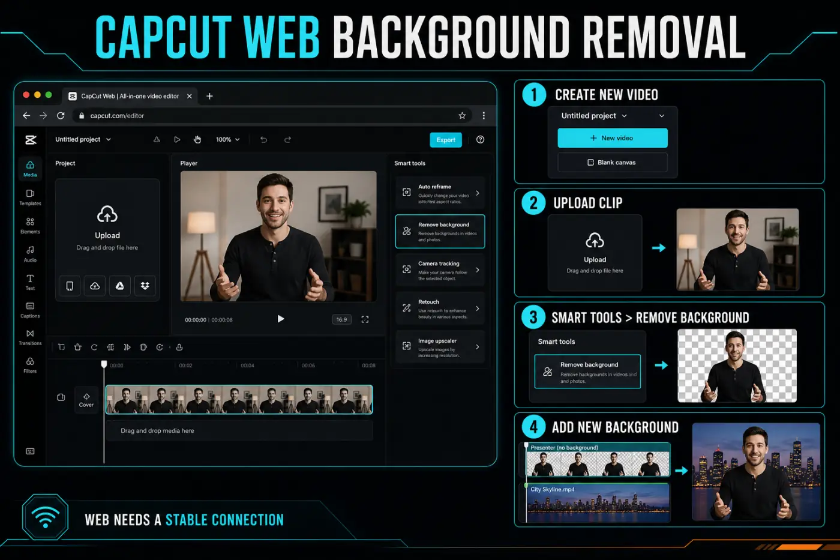The image size is (840, 560).
Task: Click the Blank canvas button
Action: coord(613,162)
